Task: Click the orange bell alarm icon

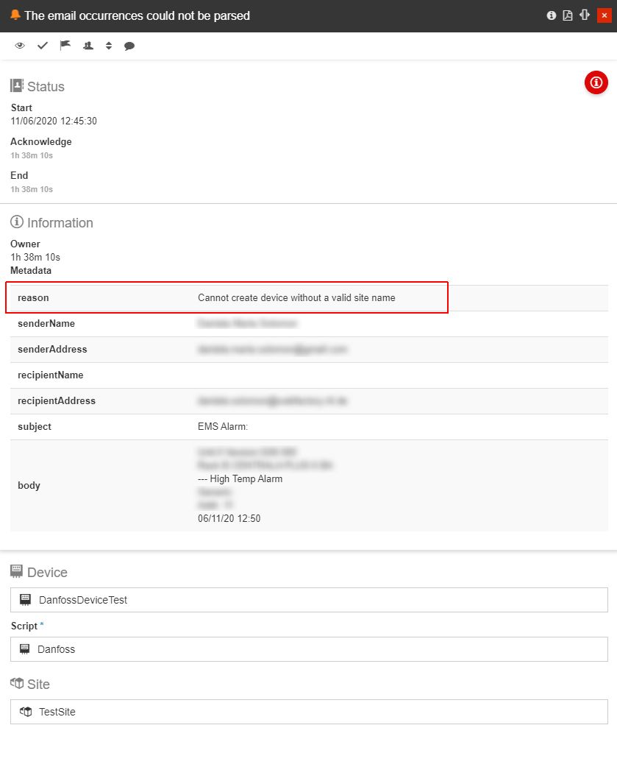Action: pyautogui.click(x=15, y=15)
